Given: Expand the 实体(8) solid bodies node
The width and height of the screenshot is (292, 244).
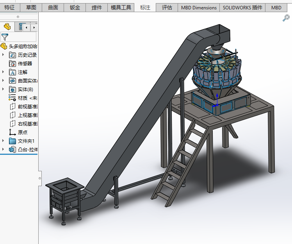Looking at the screenshot, I should coord(3,89).
